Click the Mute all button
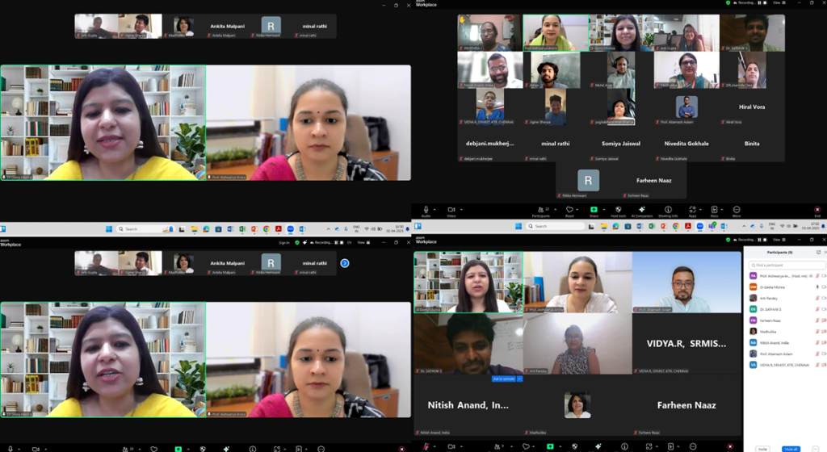827x452 pixels. coord(790,449)
